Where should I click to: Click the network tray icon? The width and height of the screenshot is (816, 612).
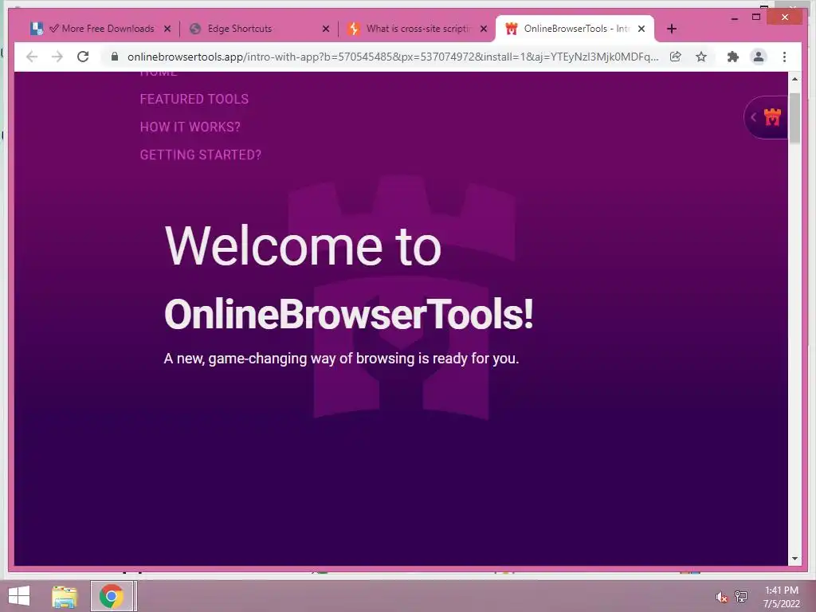click(741, 596)
